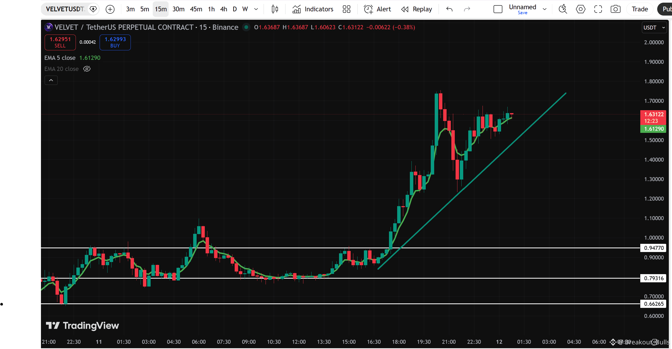This screenshot has height=349, width=672.
Task: Click the SELL 1.62951 button
Action: pos(60,42)
